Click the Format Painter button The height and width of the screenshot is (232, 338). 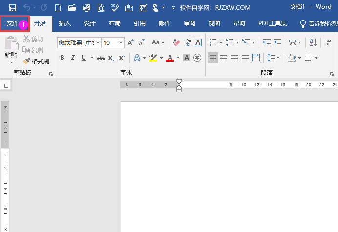coord(36,62)
